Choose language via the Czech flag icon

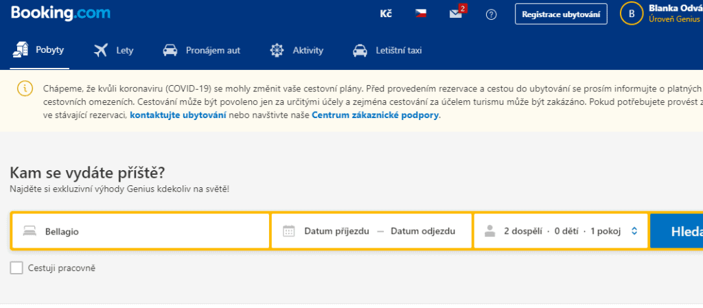click(421, 14)
